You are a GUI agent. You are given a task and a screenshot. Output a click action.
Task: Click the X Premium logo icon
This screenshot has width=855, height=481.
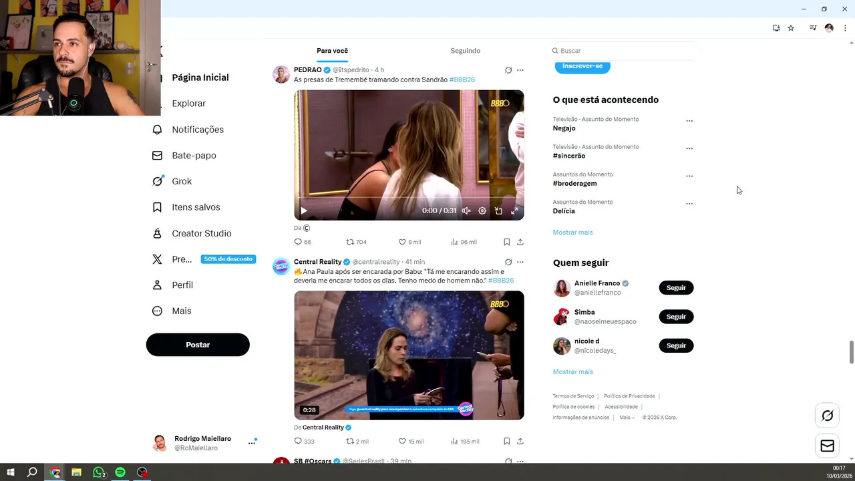(x=157, y=259)
